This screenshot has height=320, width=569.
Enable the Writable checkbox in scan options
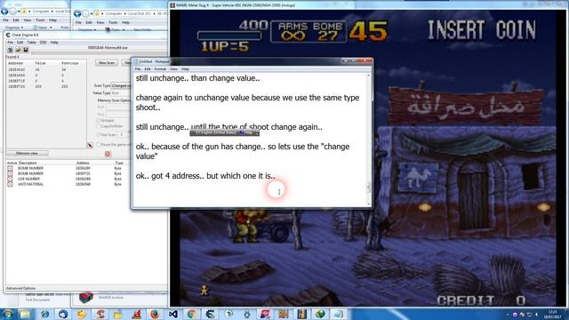click(99, 121)
